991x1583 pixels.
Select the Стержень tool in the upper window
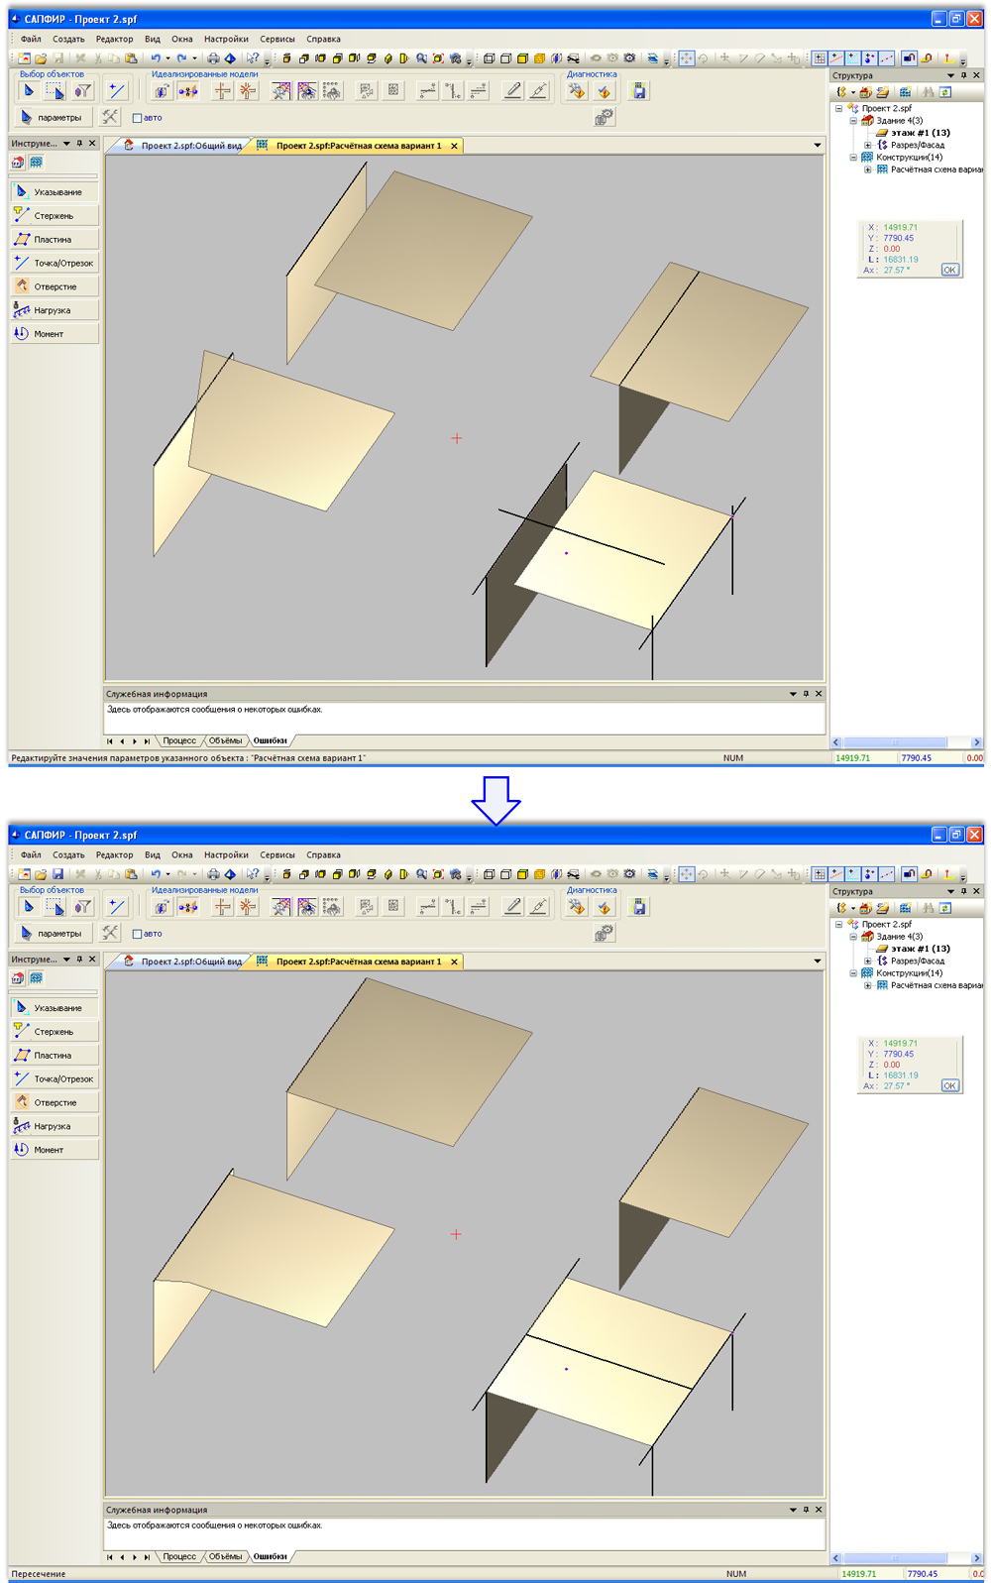pos(54,216)
